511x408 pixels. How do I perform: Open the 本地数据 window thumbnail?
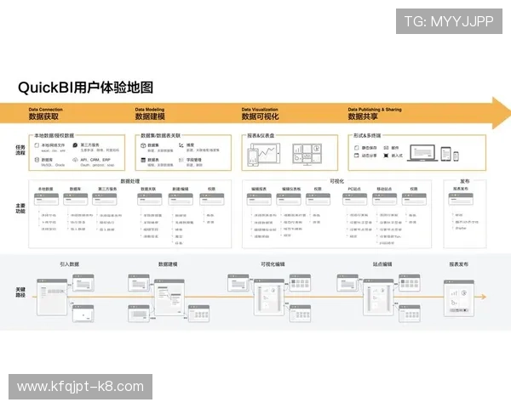[x=46, y=199]
